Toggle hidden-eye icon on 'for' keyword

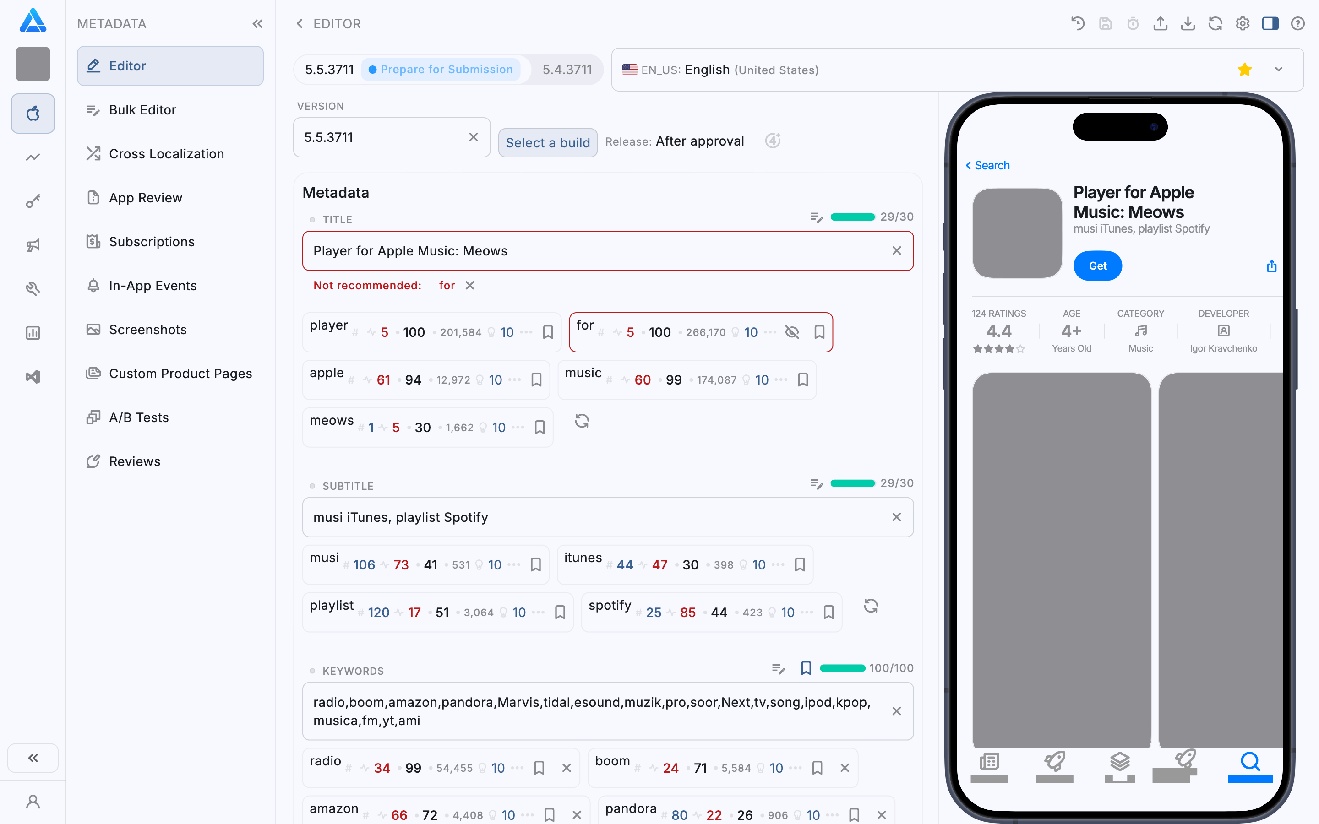791,332
